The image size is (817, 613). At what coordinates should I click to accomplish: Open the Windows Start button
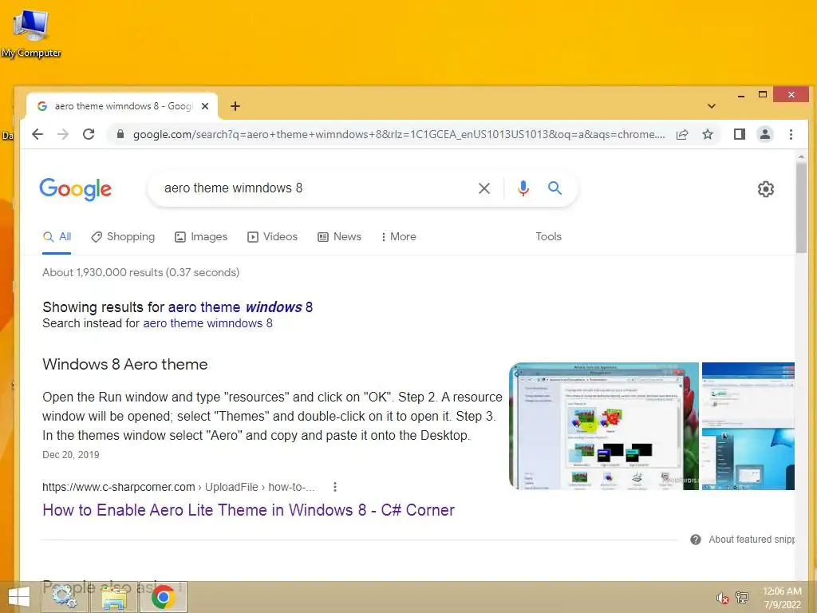[x=19, y=597]
